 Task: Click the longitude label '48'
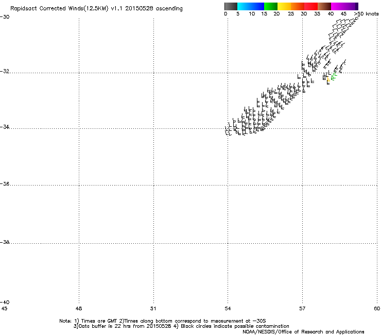79,309
